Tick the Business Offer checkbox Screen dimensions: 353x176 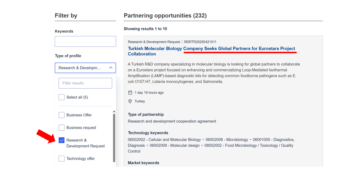coord(61,115)
